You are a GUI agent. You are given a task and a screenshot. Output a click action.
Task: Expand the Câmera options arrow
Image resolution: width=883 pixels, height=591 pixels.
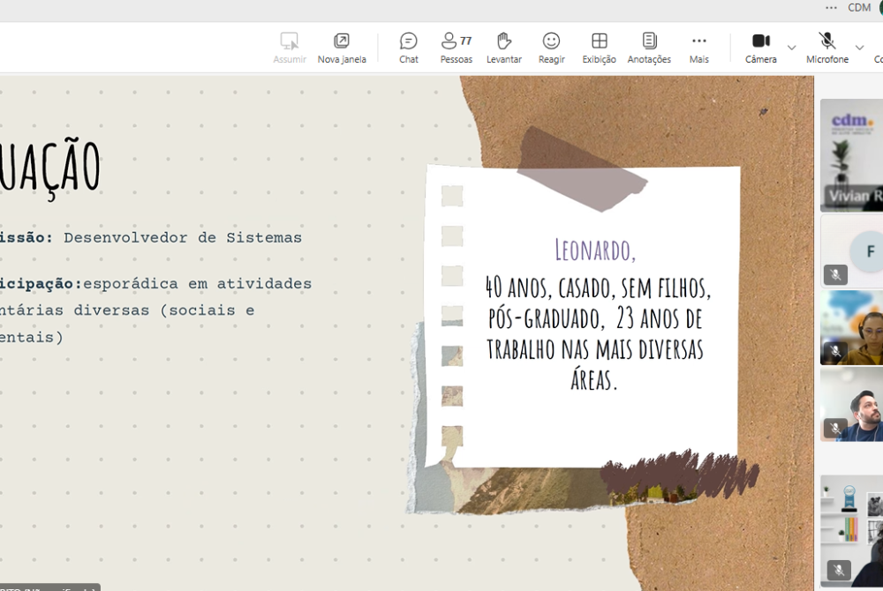792,48
